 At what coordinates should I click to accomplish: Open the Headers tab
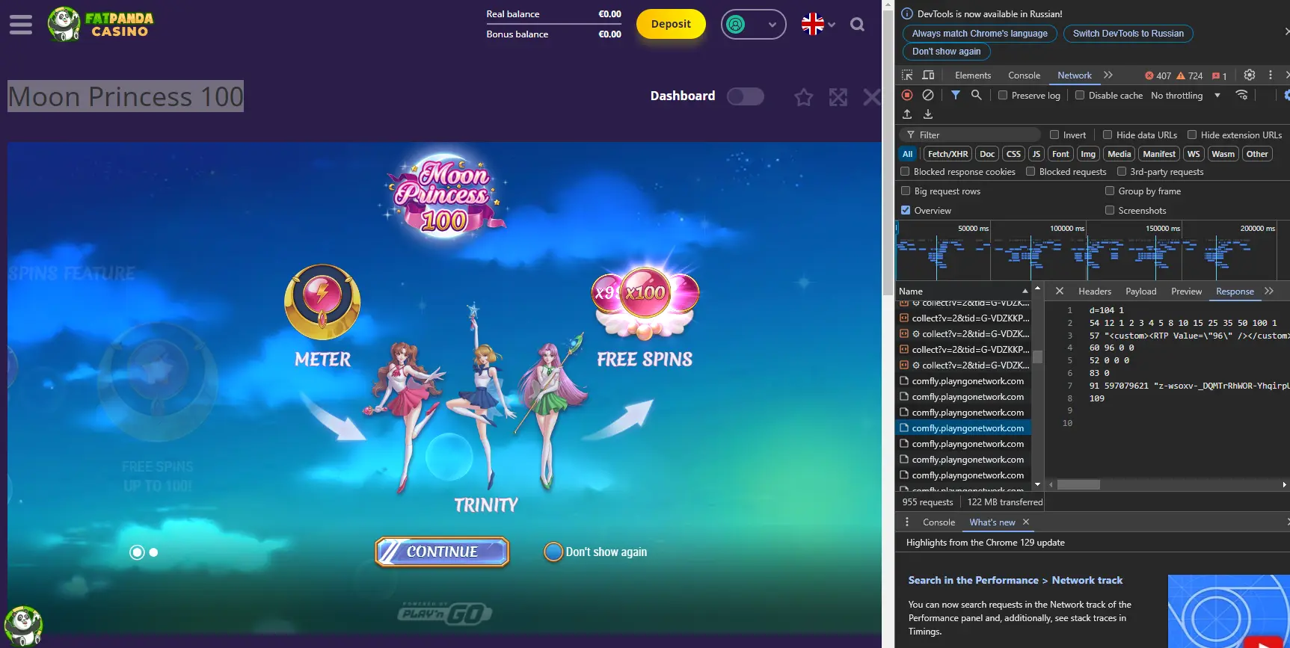(x=1094, y=291)
